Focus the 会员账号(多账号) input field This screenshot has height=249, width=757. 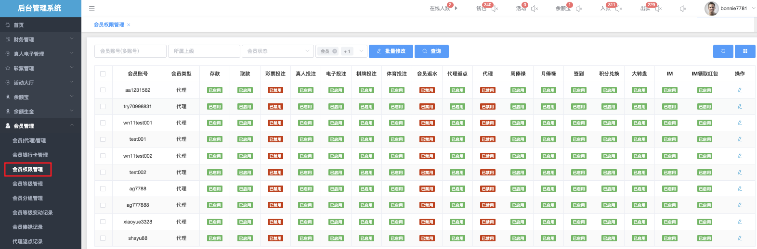click(130, 51)
